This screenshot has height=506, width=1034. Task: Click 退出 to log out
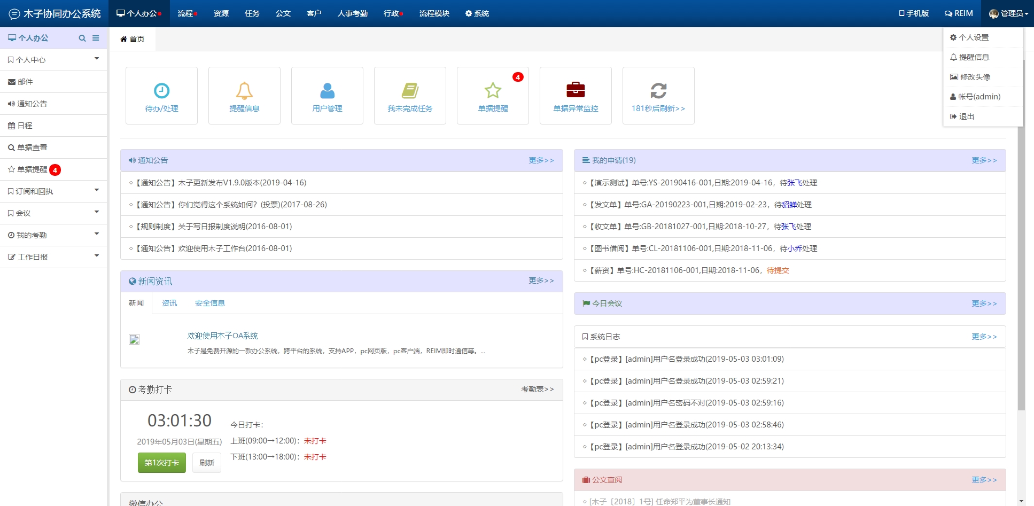(x=983, y=116)
